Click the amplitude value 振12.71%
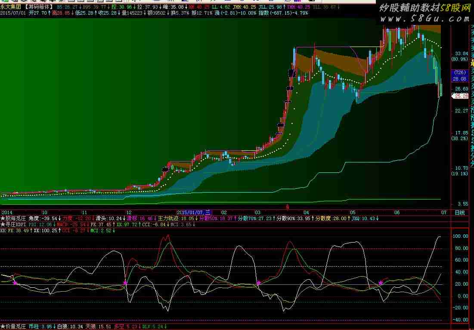 click(202, 13)
